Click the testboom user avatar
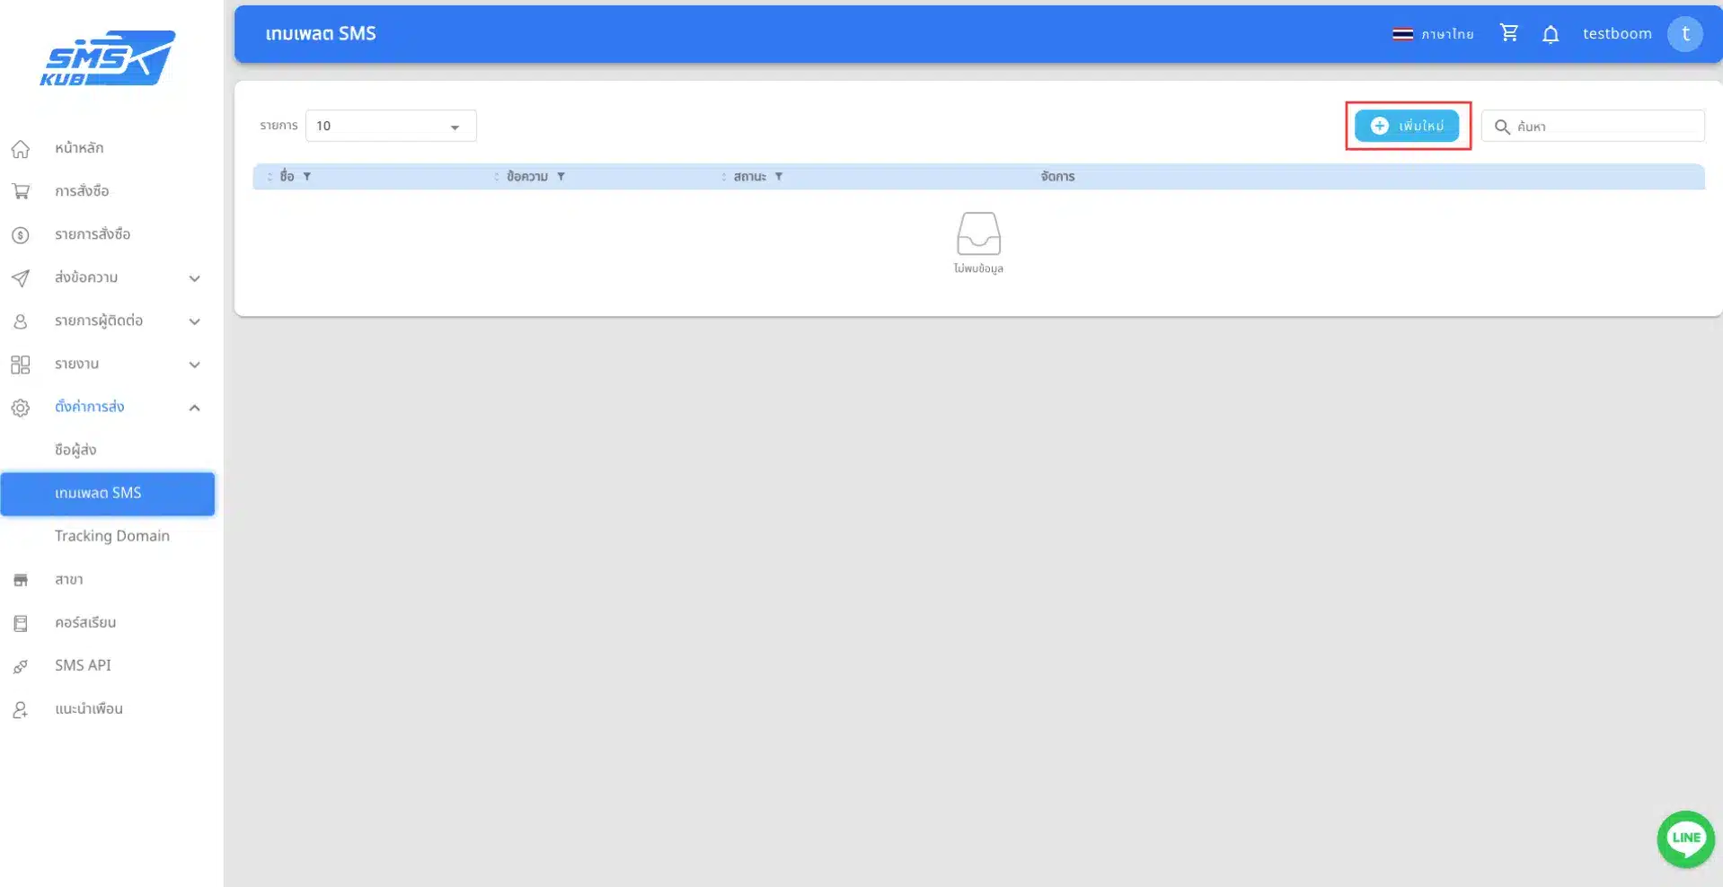1723x887 pixels. 1684,34
